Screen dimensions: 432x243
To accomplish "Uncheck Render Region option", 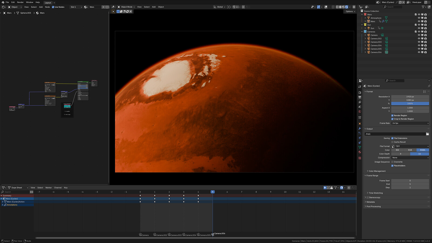I will click(x=392, y=116).
